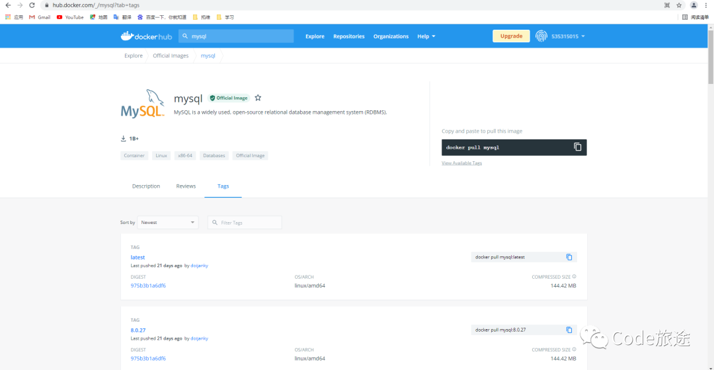
Task: Click the download count icon beside 1B+
Action: 123,138
